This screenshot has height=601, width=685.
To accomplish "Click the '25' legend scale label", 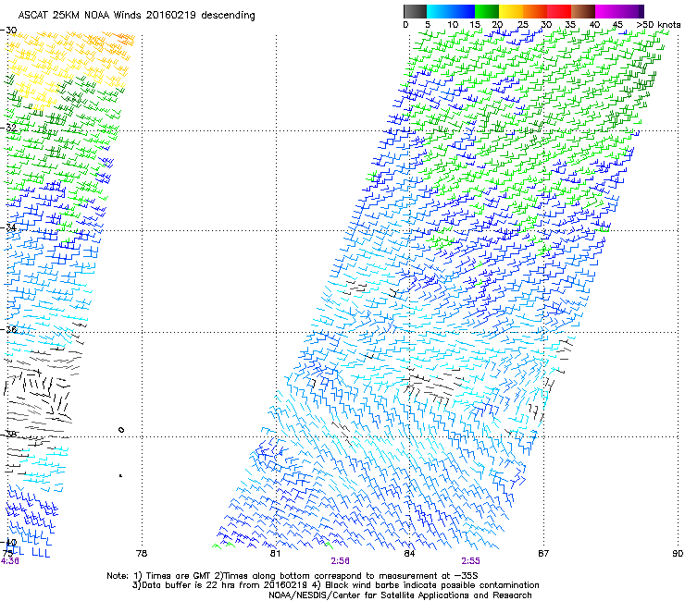I will (x=523, y=24).
